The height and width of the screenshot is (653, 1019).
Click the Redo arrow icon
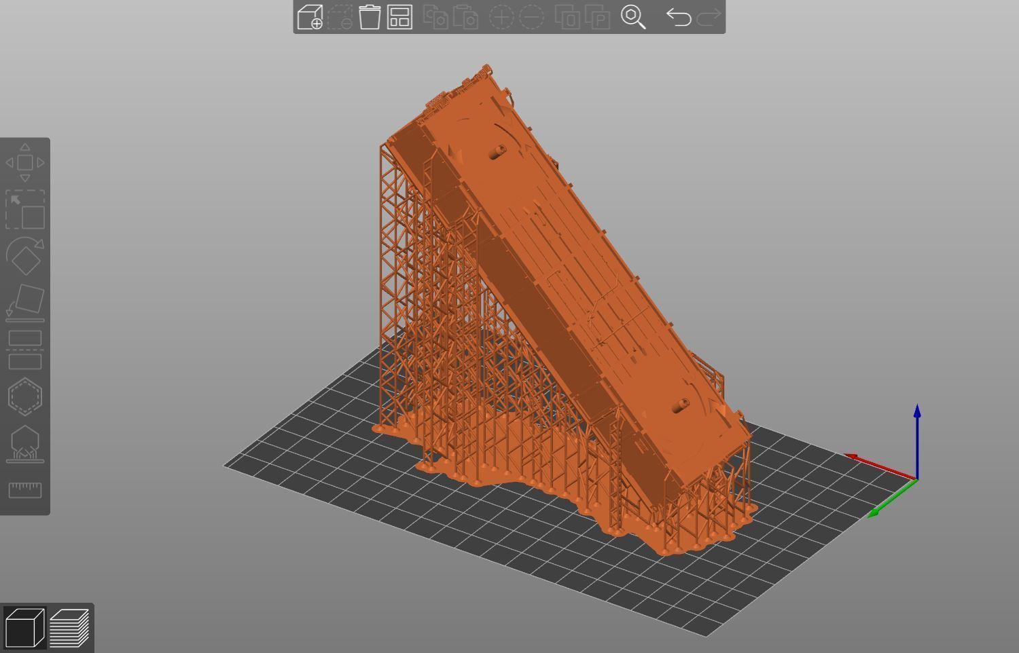click(x=708, y=17)
